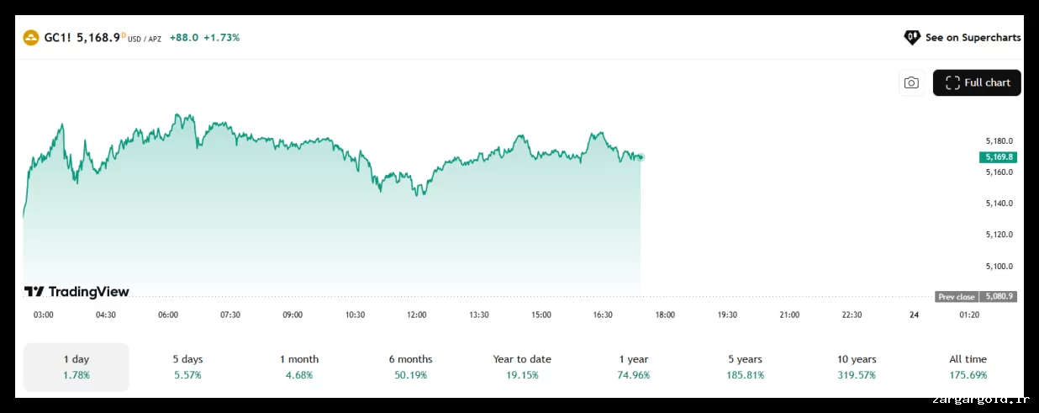Click the current price label 5,169.8

pyautogui.click(x=998, y=157)
